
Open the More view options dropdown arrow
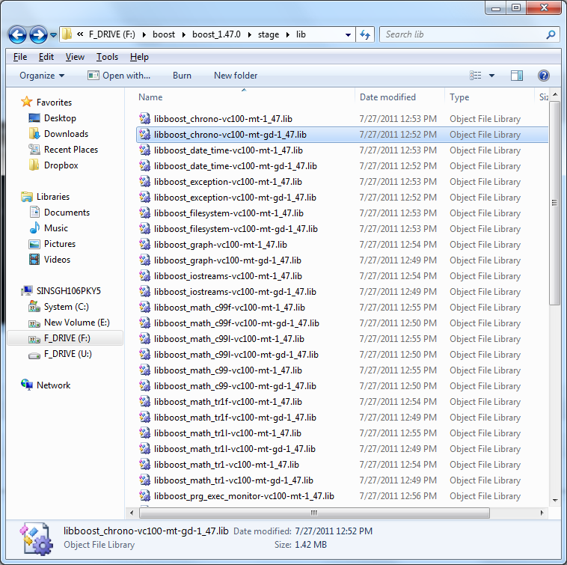coord(491,76)
